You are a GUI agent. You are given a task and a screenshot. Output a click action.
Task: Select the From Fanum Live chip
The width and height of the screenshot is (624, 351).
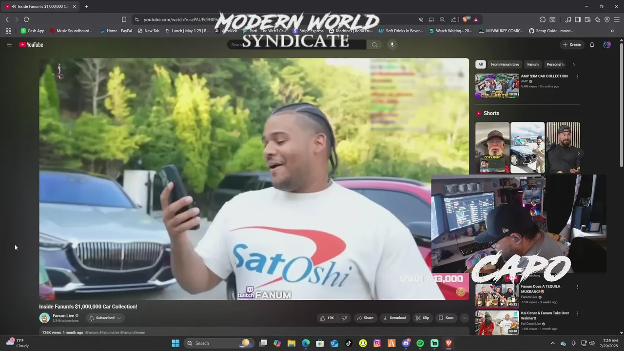tap(505, 64)
